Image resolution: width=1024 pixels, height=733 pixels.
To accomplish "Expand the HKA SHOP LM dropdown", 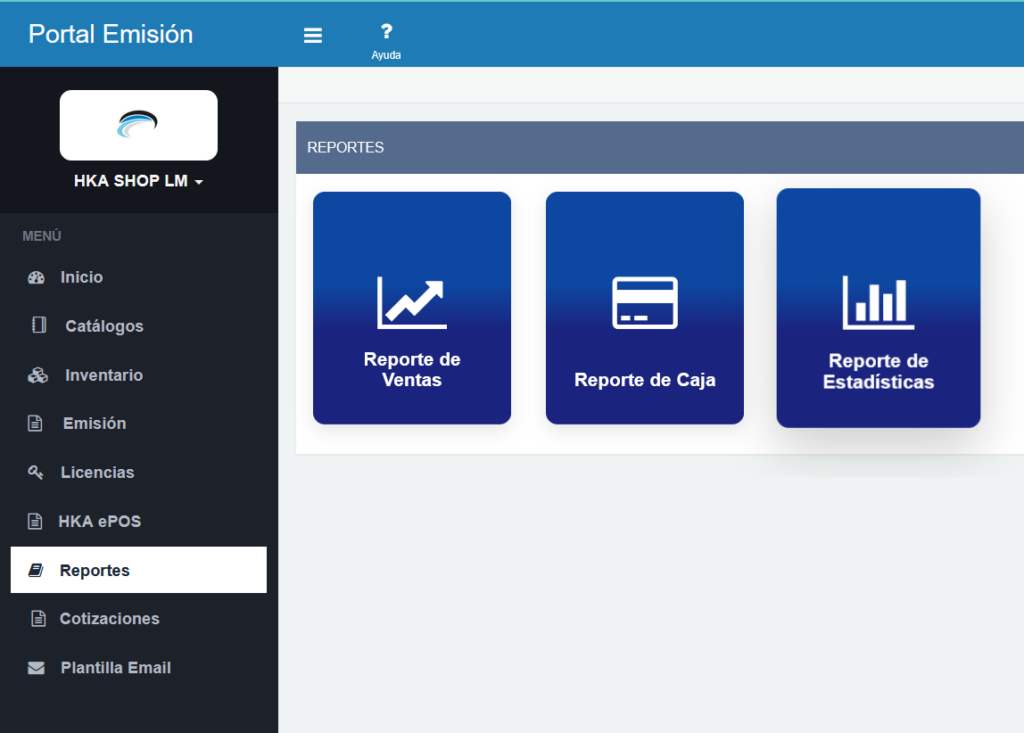I will pos(139,181).
